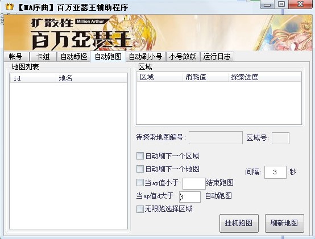Go to the 小号放妖 tab
This screenshot has height=239, width=315.
(x=183, y=57)
